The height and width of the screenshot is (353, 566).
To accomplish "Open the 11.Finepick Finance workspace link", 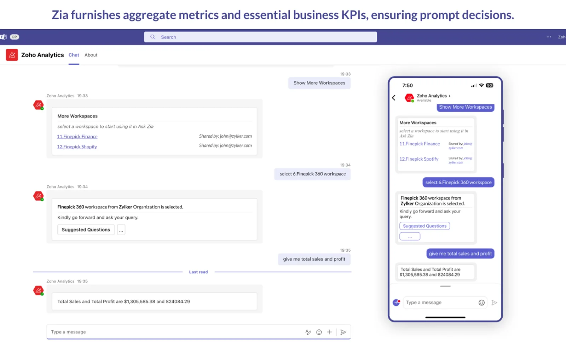I will (x=77, y=137).
